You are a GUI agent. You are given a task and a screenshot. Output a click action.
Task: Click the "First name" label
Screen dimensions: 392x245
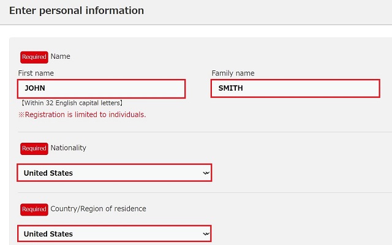click(36, 73)
